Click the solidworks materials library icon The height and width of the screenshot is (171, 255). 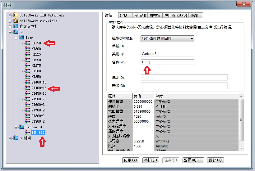16,20
